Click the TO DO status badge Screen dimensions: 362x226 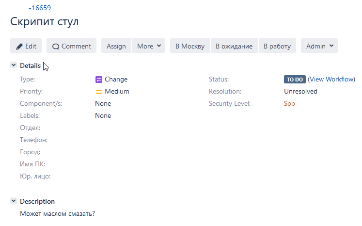pyautogui.click(x=295, y=79)
